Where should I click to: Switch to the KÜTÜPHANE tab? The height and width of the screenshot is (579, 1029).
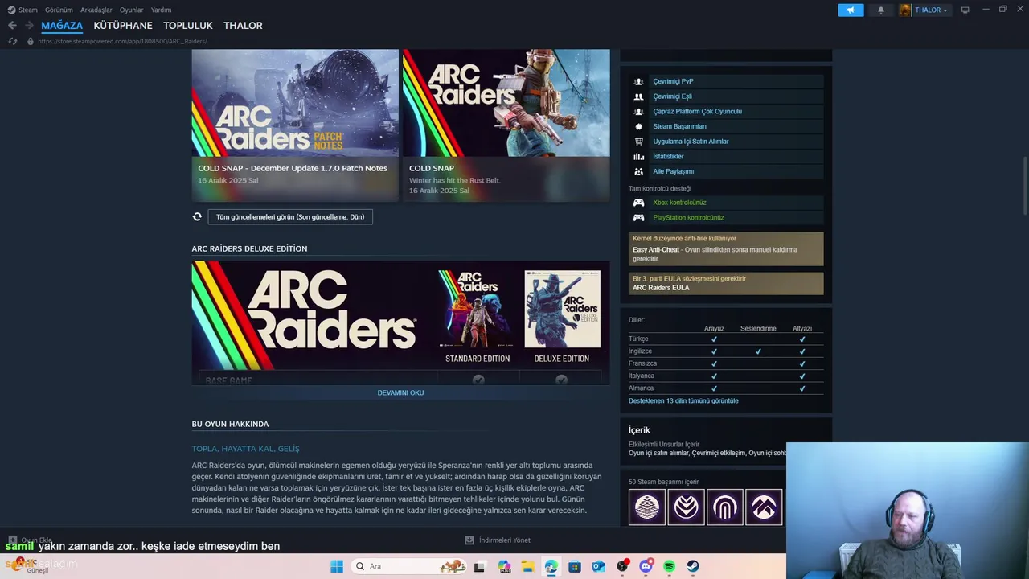click(123, 26)
